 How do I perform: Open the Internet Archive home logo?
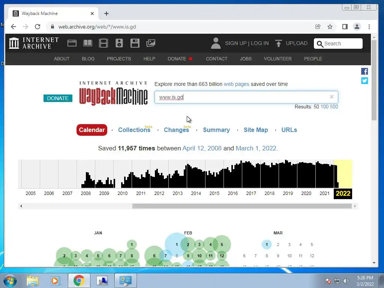pos(34,43)
